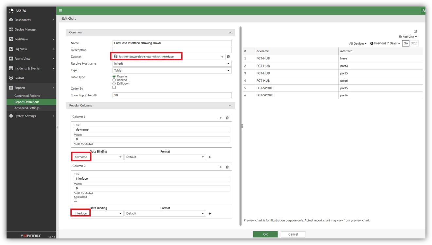Collapse the Common section
Screen dimensions: 432x245
(230, 32)
